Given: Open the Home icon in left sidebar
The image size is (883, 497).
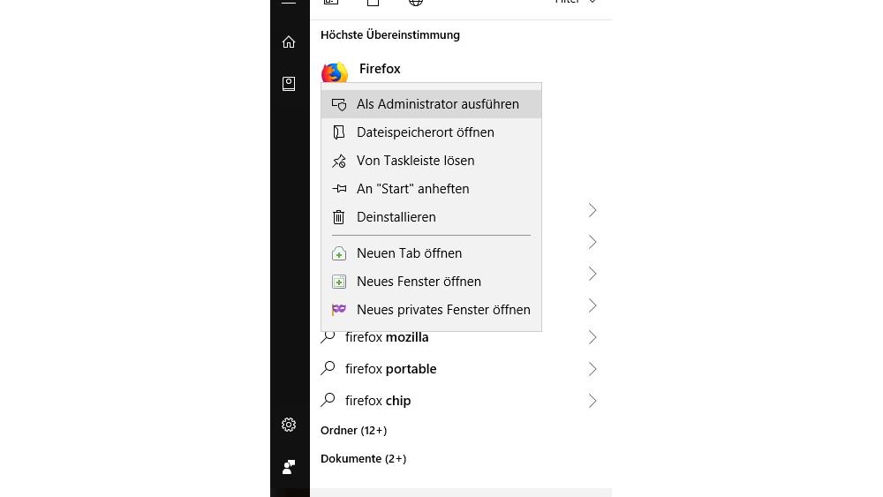Looking at the screenshot, I should (x=289, y=41).
